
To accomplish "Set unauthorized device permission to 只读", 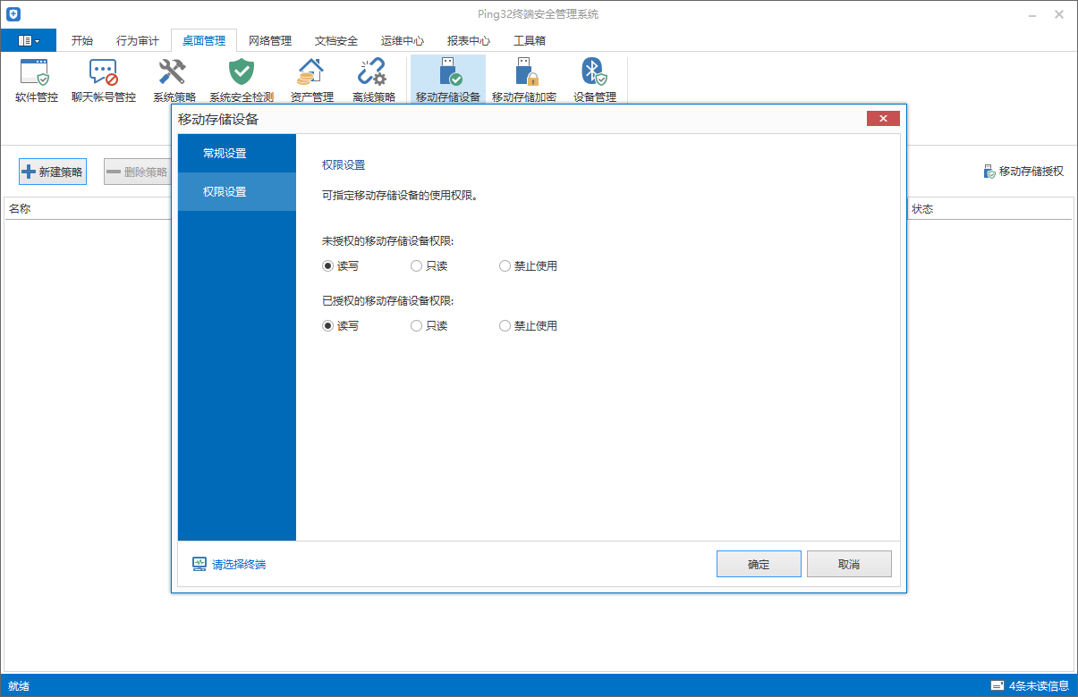I will point(429,266).
